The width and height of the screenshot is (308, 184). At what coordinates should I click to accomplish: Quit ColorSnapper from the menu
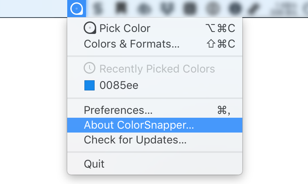pos(94,164)
